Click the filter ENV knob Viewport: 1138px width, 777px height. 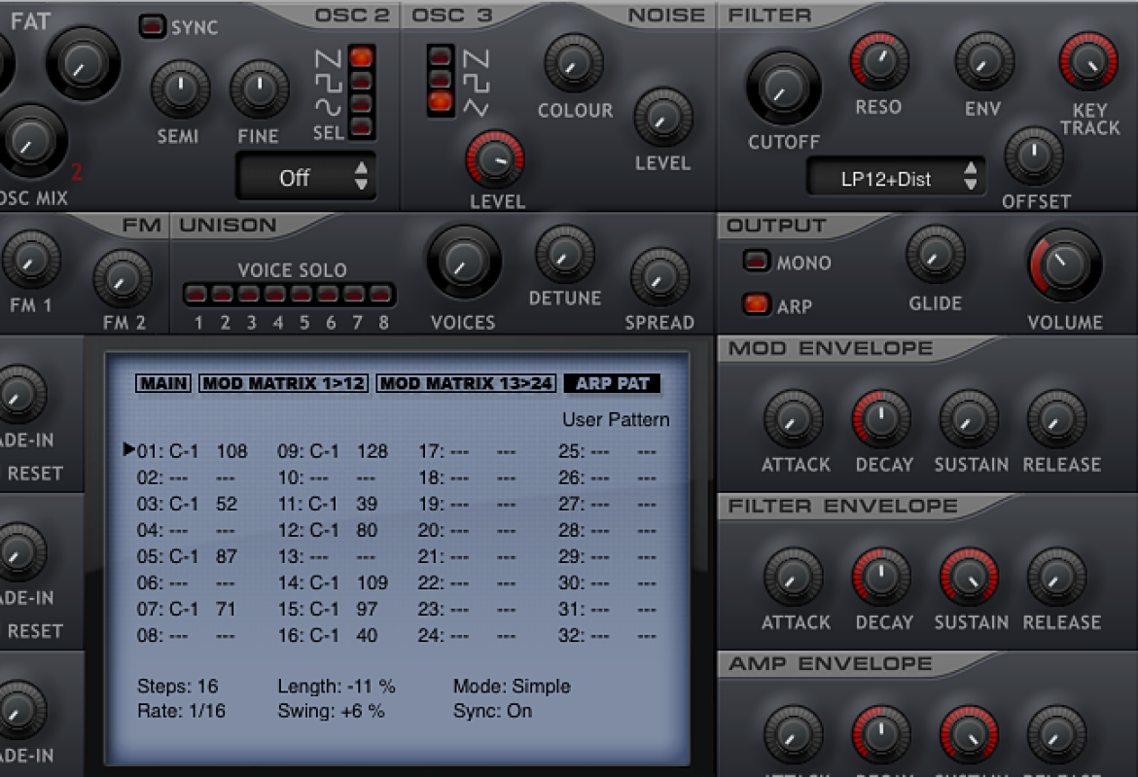(984, 61)
